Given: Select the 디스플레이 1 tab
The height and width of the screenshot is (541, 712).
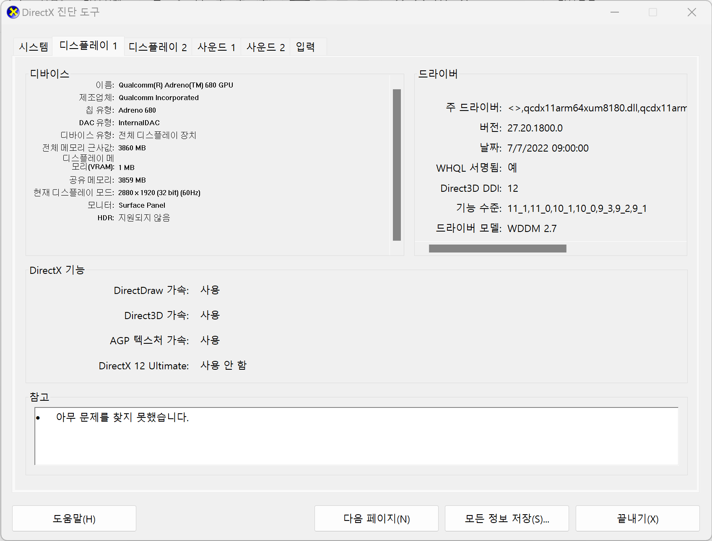Looking at the screenshot, I should coord(88,46).
